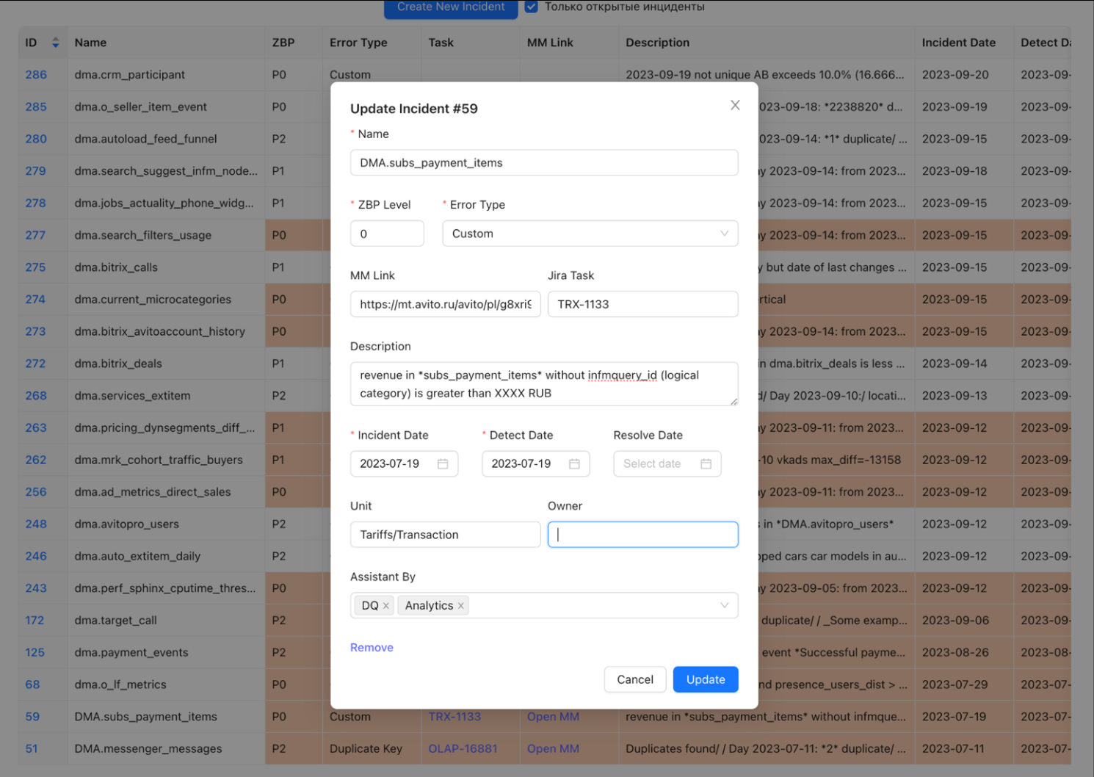
Task: Focus the Name input field
Action: [544, 163]
